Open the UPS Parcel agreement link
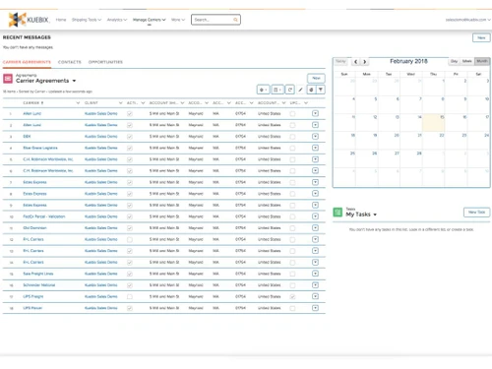 (x=32, y=308)
